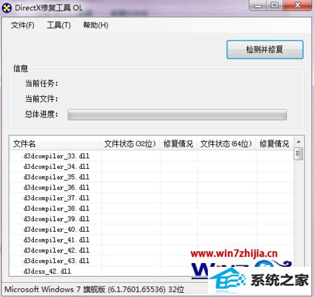Click the 修复情况 header beside 文件状态(64位)
Image resolution: width=314 pixels, height=297 pixels.
point(274,144)
